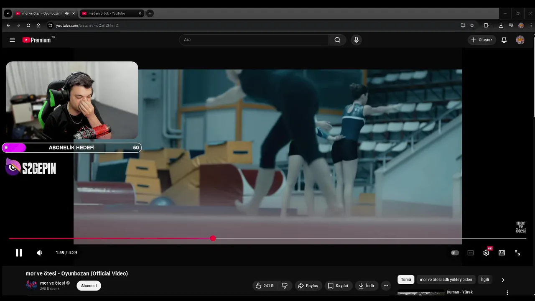Select the İlgili filter chip
Screen dimensions: 535x301
pos(485,280)
